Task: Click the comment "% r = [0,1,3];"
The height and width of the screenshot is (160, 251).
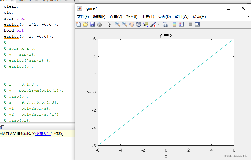Action: (21, 84)
